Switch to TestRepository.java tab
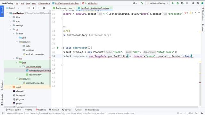This screenshot has width=205, height=115. click(x=64, y=8)
